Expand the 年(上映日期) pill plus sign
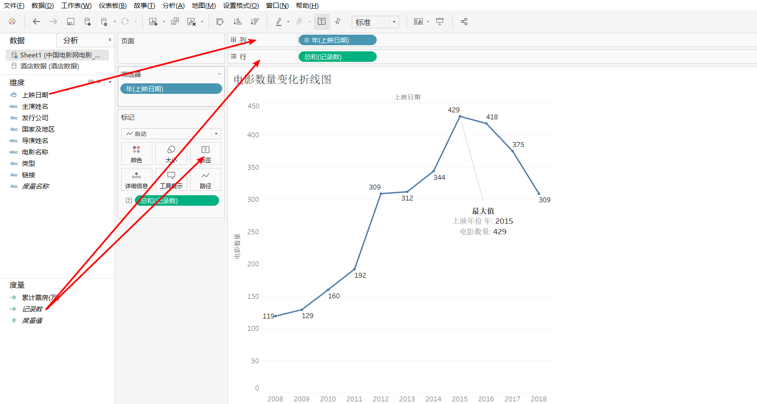 306,40
